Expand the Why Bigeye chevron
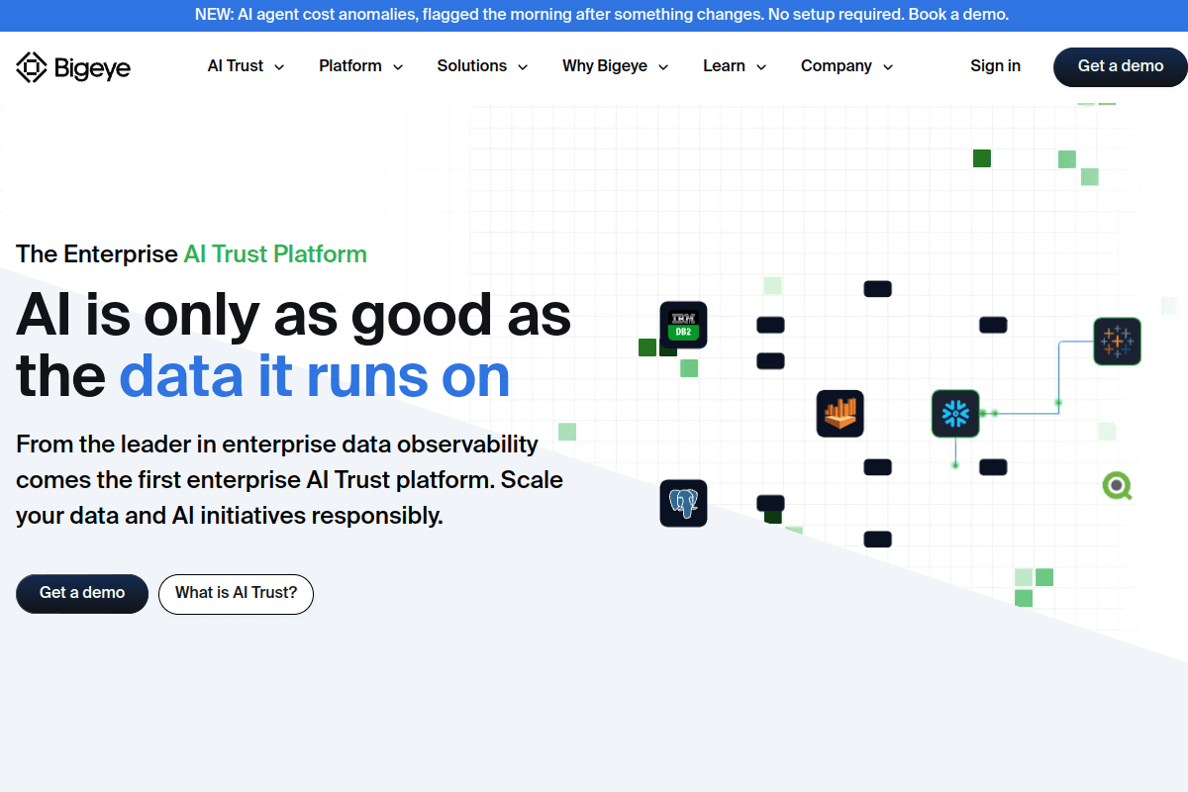Screen dimensions: 1188x792 (x=663, y=67)
